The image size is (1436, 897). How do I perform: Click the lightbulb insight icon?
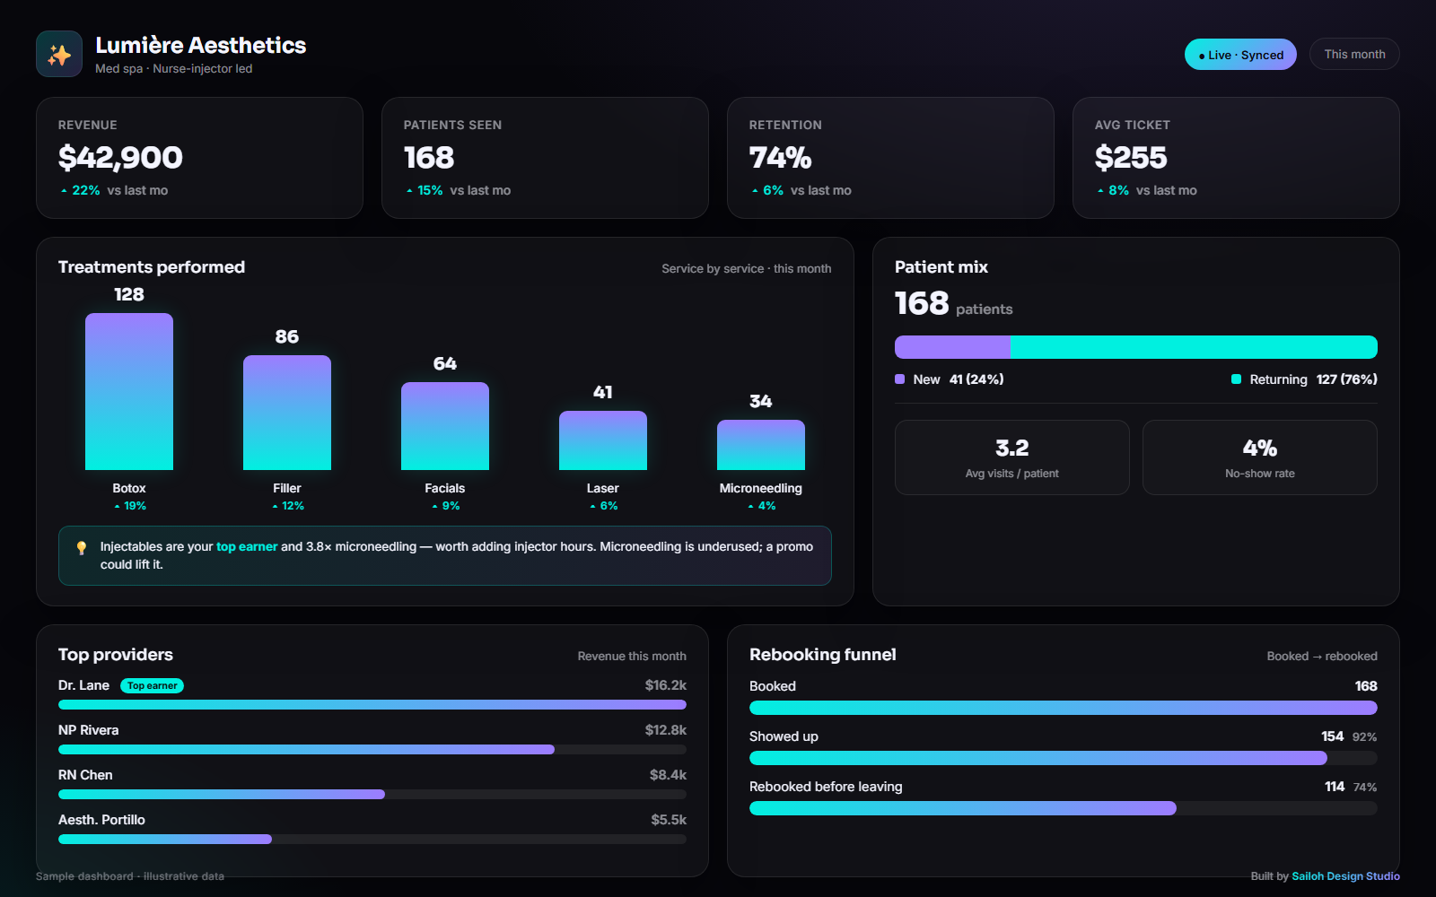point(82,547)
